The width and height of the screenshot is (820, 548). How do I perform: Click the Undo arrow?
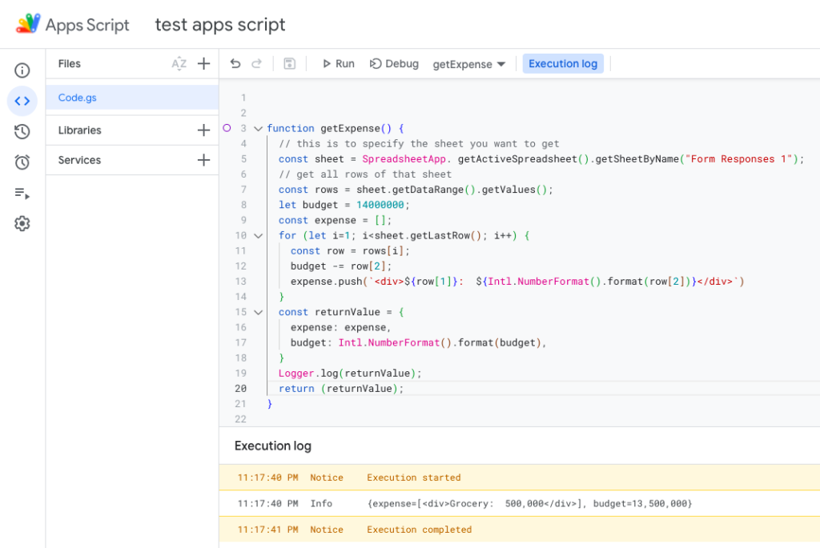coord(235,64)
